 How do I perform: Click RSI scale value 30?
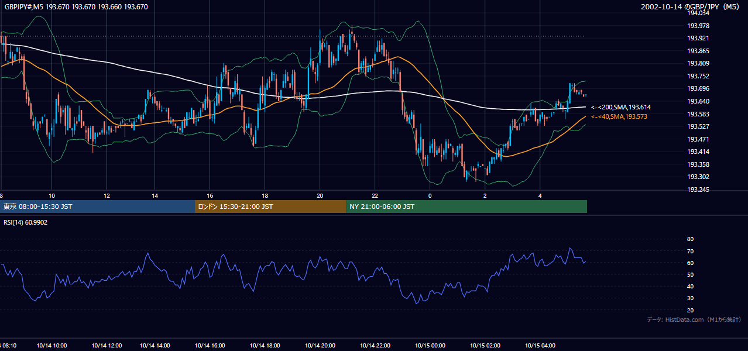coord(690,298)
